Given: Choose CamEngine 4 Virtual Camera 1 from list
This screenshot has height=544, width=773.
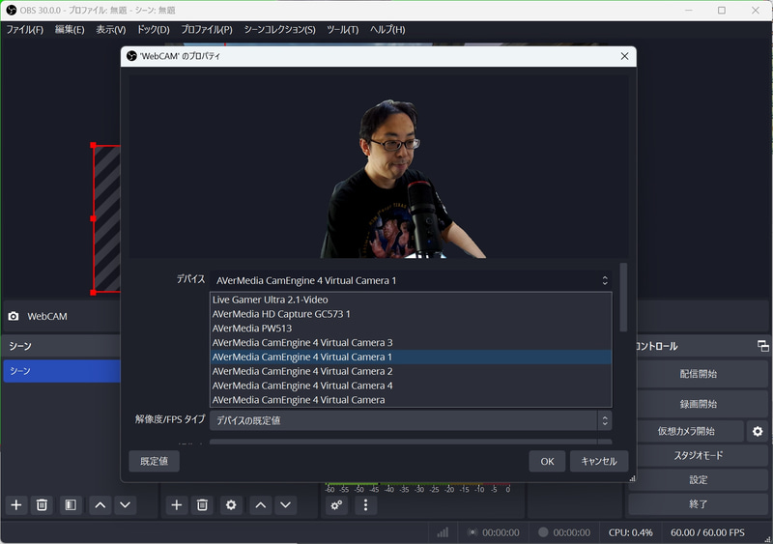Looking at the screenshot, I should (411, 358).
